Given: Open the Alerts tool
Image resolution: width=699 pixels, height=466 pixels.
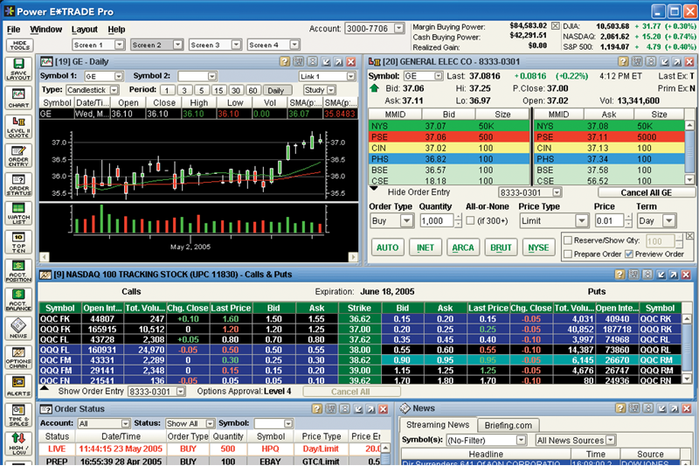Looking at the screenshot, I should pos(18,386).
